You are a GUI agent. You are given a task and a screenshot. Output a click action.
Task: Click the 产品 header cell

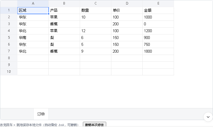pos(64,10)
